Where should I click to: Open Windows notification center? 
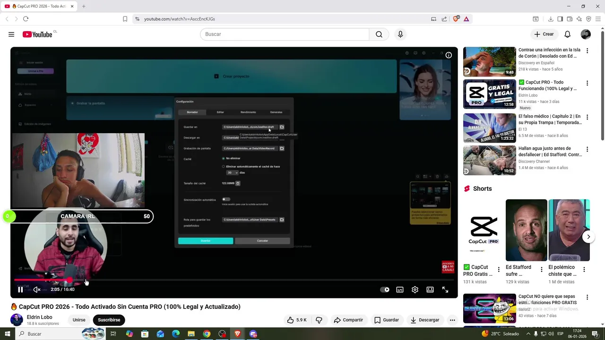point(595,334)
